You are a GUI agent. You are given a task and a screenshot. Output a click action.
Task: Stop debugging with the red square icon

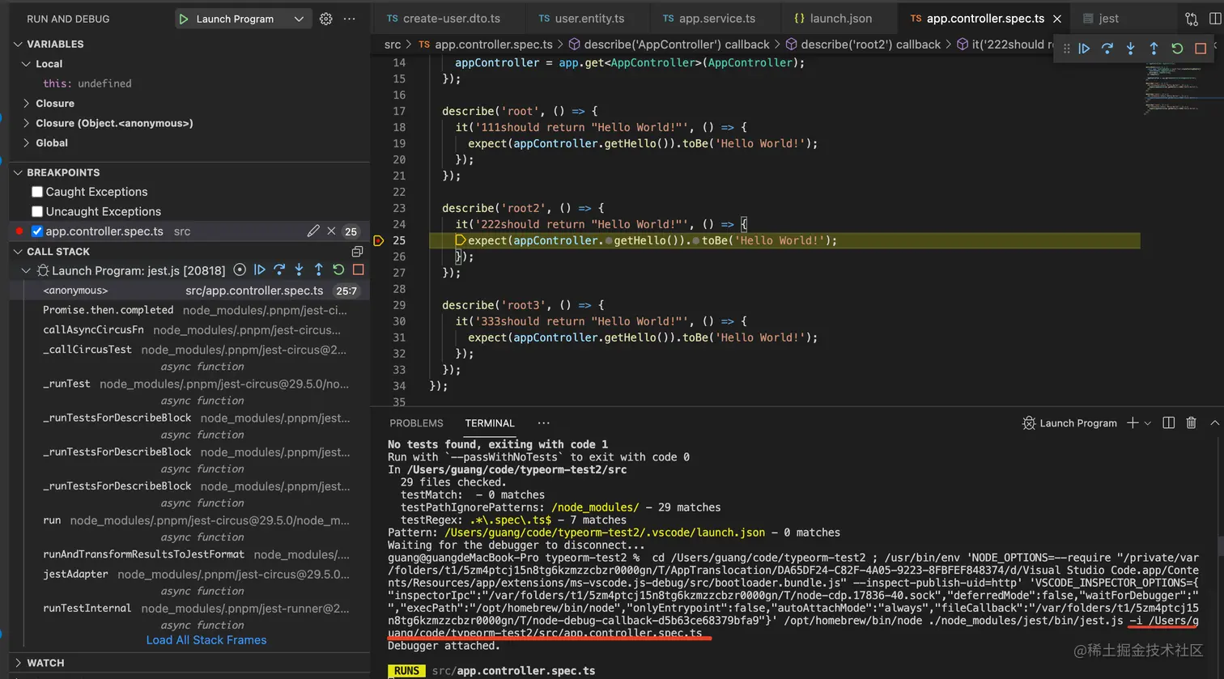(x=1201, y=49)
